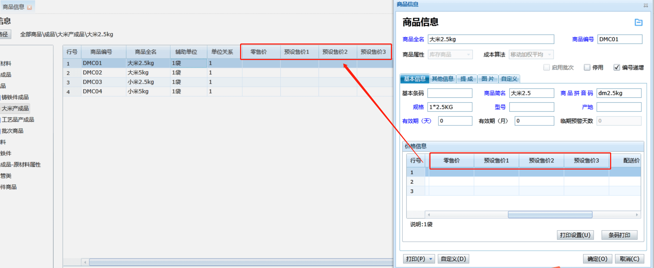The width and height of the screenshot is (654, 268).
Task: Click the main list scrollbar left arrow
Action: click(x=85, y=262)
